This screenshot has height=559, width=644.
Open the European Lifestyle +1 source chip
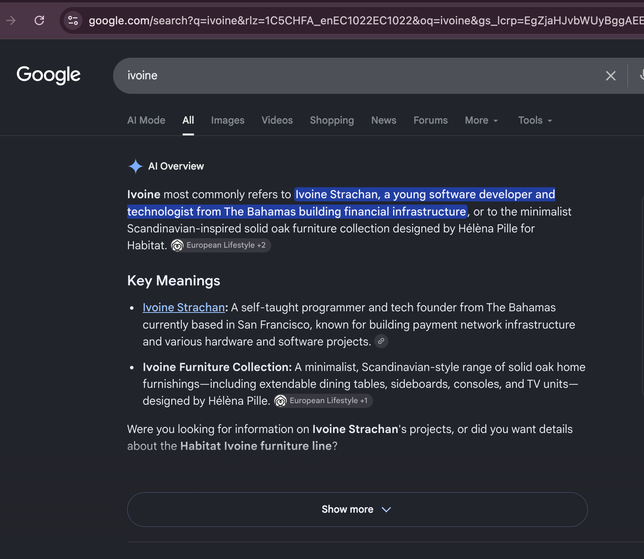[x=323, y=401]
